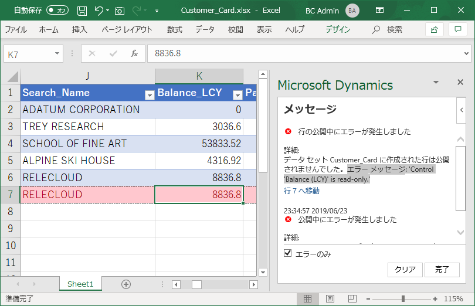Toggle the エラーのみ checkbox
475x306 pixels.
pyautogui.click(x=287, y=253)
